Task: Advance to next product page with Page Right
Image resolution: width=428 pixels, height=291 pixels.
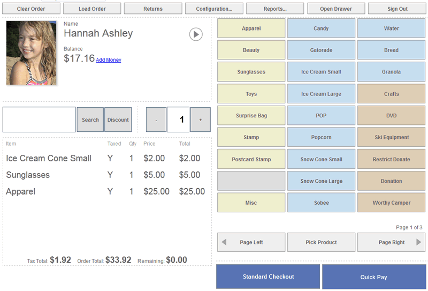Action: point(392,242)
